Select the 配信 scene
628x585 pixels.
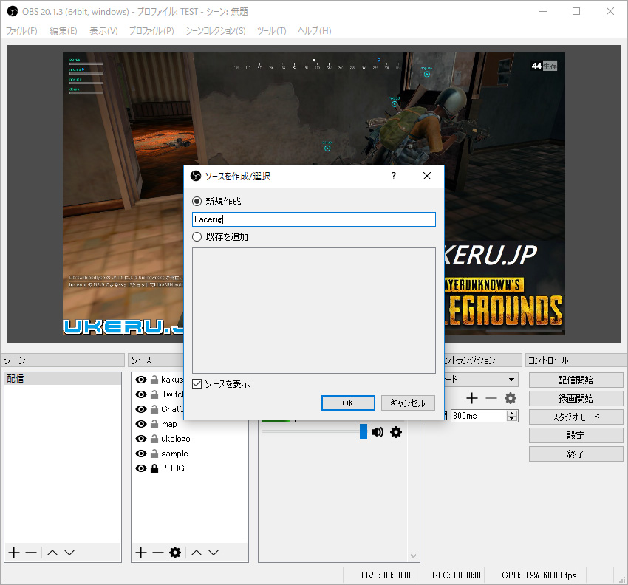click(x=63, y=379)
